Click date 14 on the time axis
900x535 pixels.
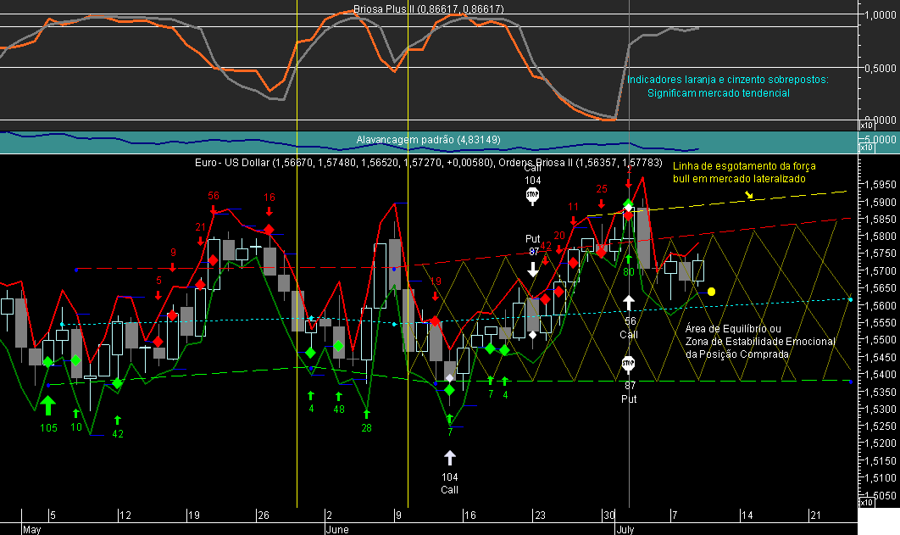747,515
